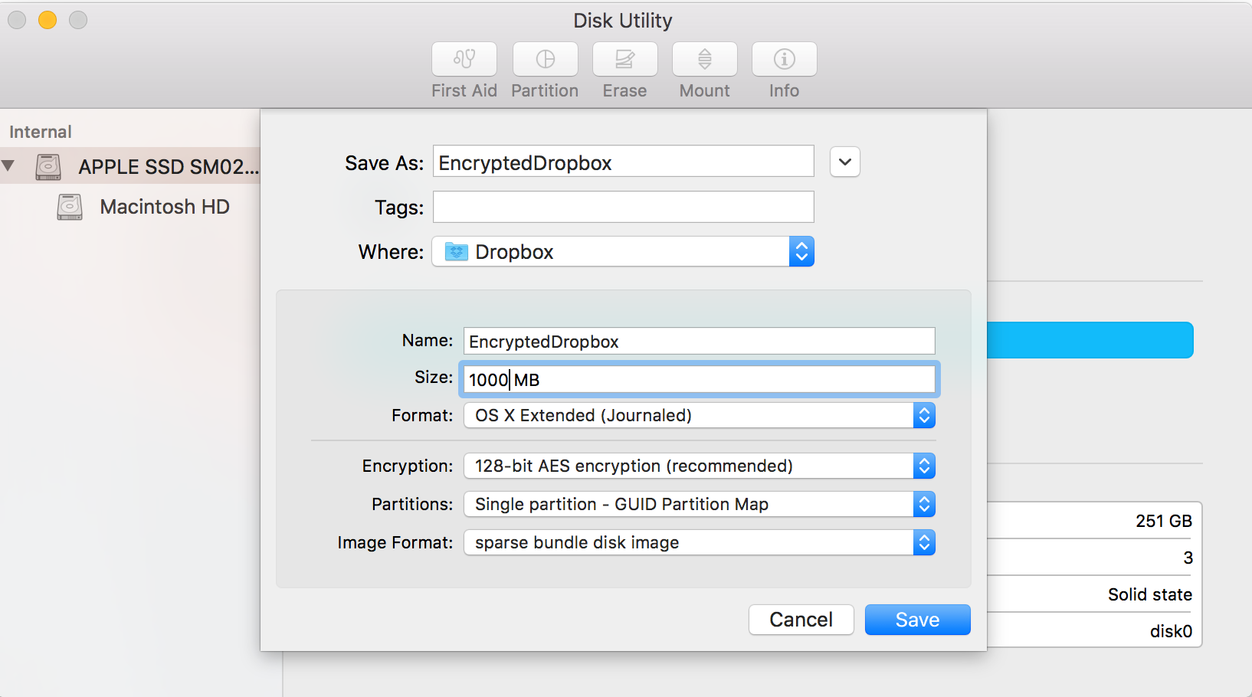Collapse the APPLE SSD disclosure triangle
1252x697 pixels.
pos(8,165)
